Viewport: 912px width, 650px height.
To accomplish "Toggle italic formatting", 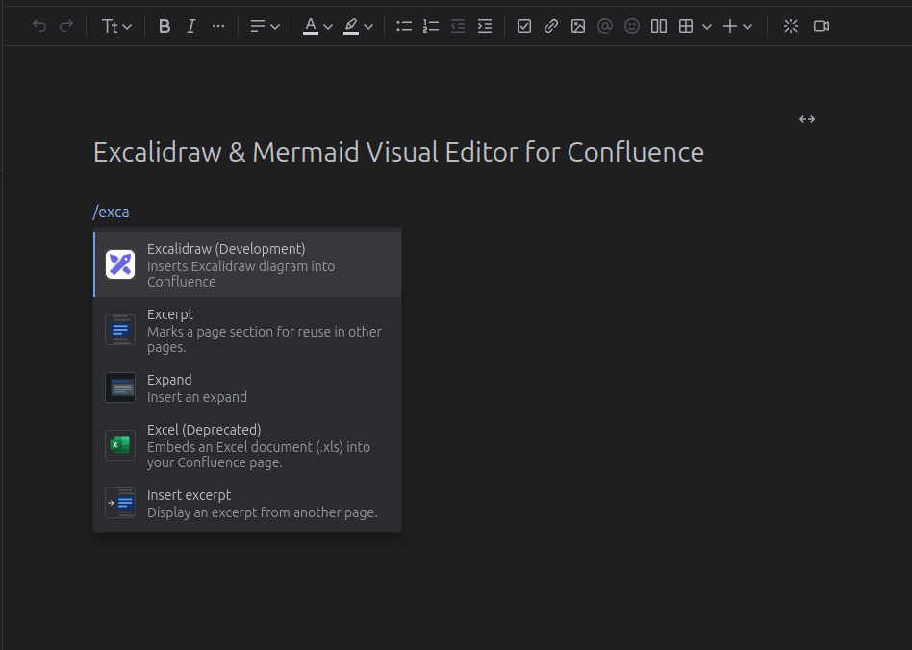I will 190,26.
